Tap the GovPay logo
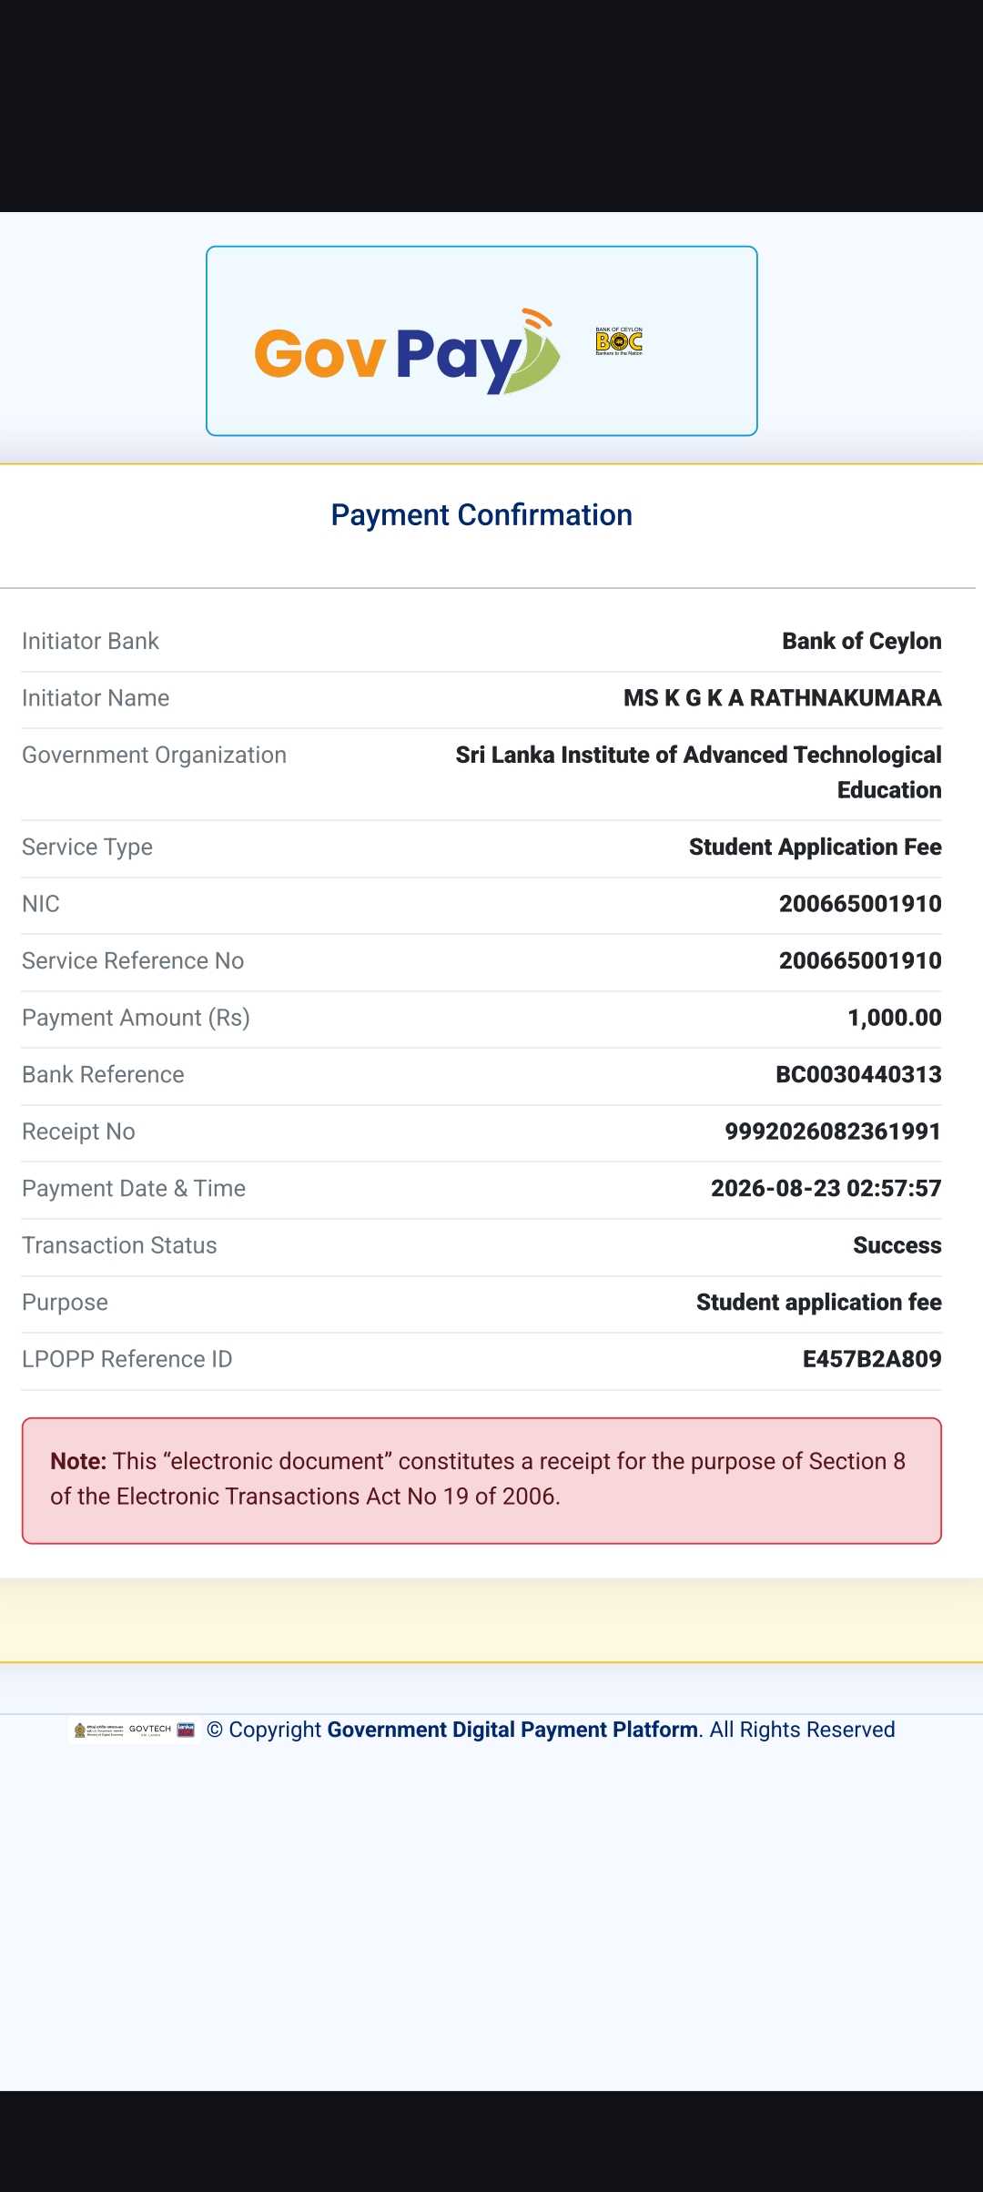This screenshot has width=983, height=2192. (x=407, y=352)
